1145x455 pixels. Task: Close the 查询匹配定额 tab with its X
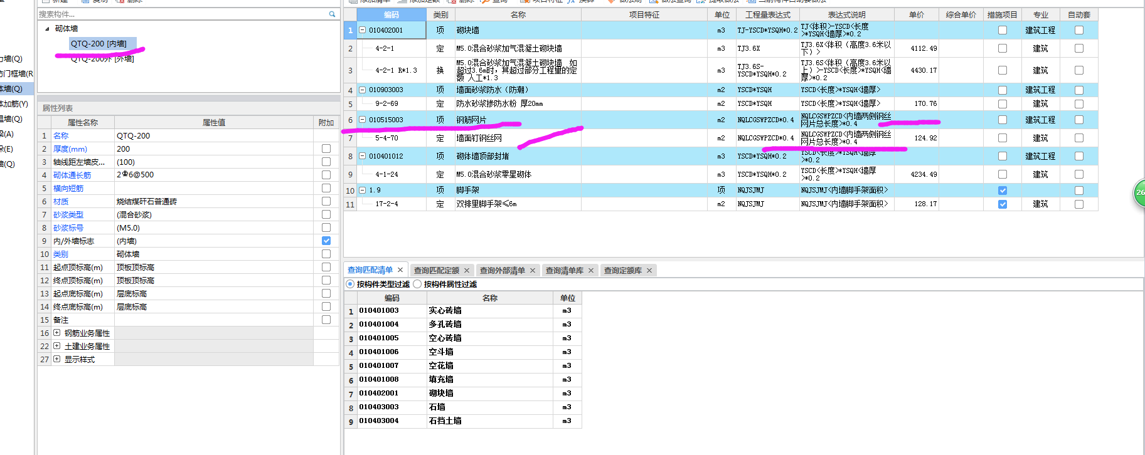click(467, 271)
